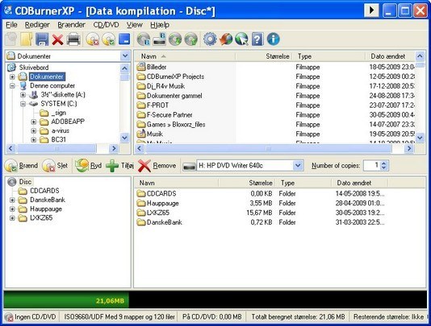Sort upper list by Dato ændret column
The image size is (431, 326).
tap(390, 56)
